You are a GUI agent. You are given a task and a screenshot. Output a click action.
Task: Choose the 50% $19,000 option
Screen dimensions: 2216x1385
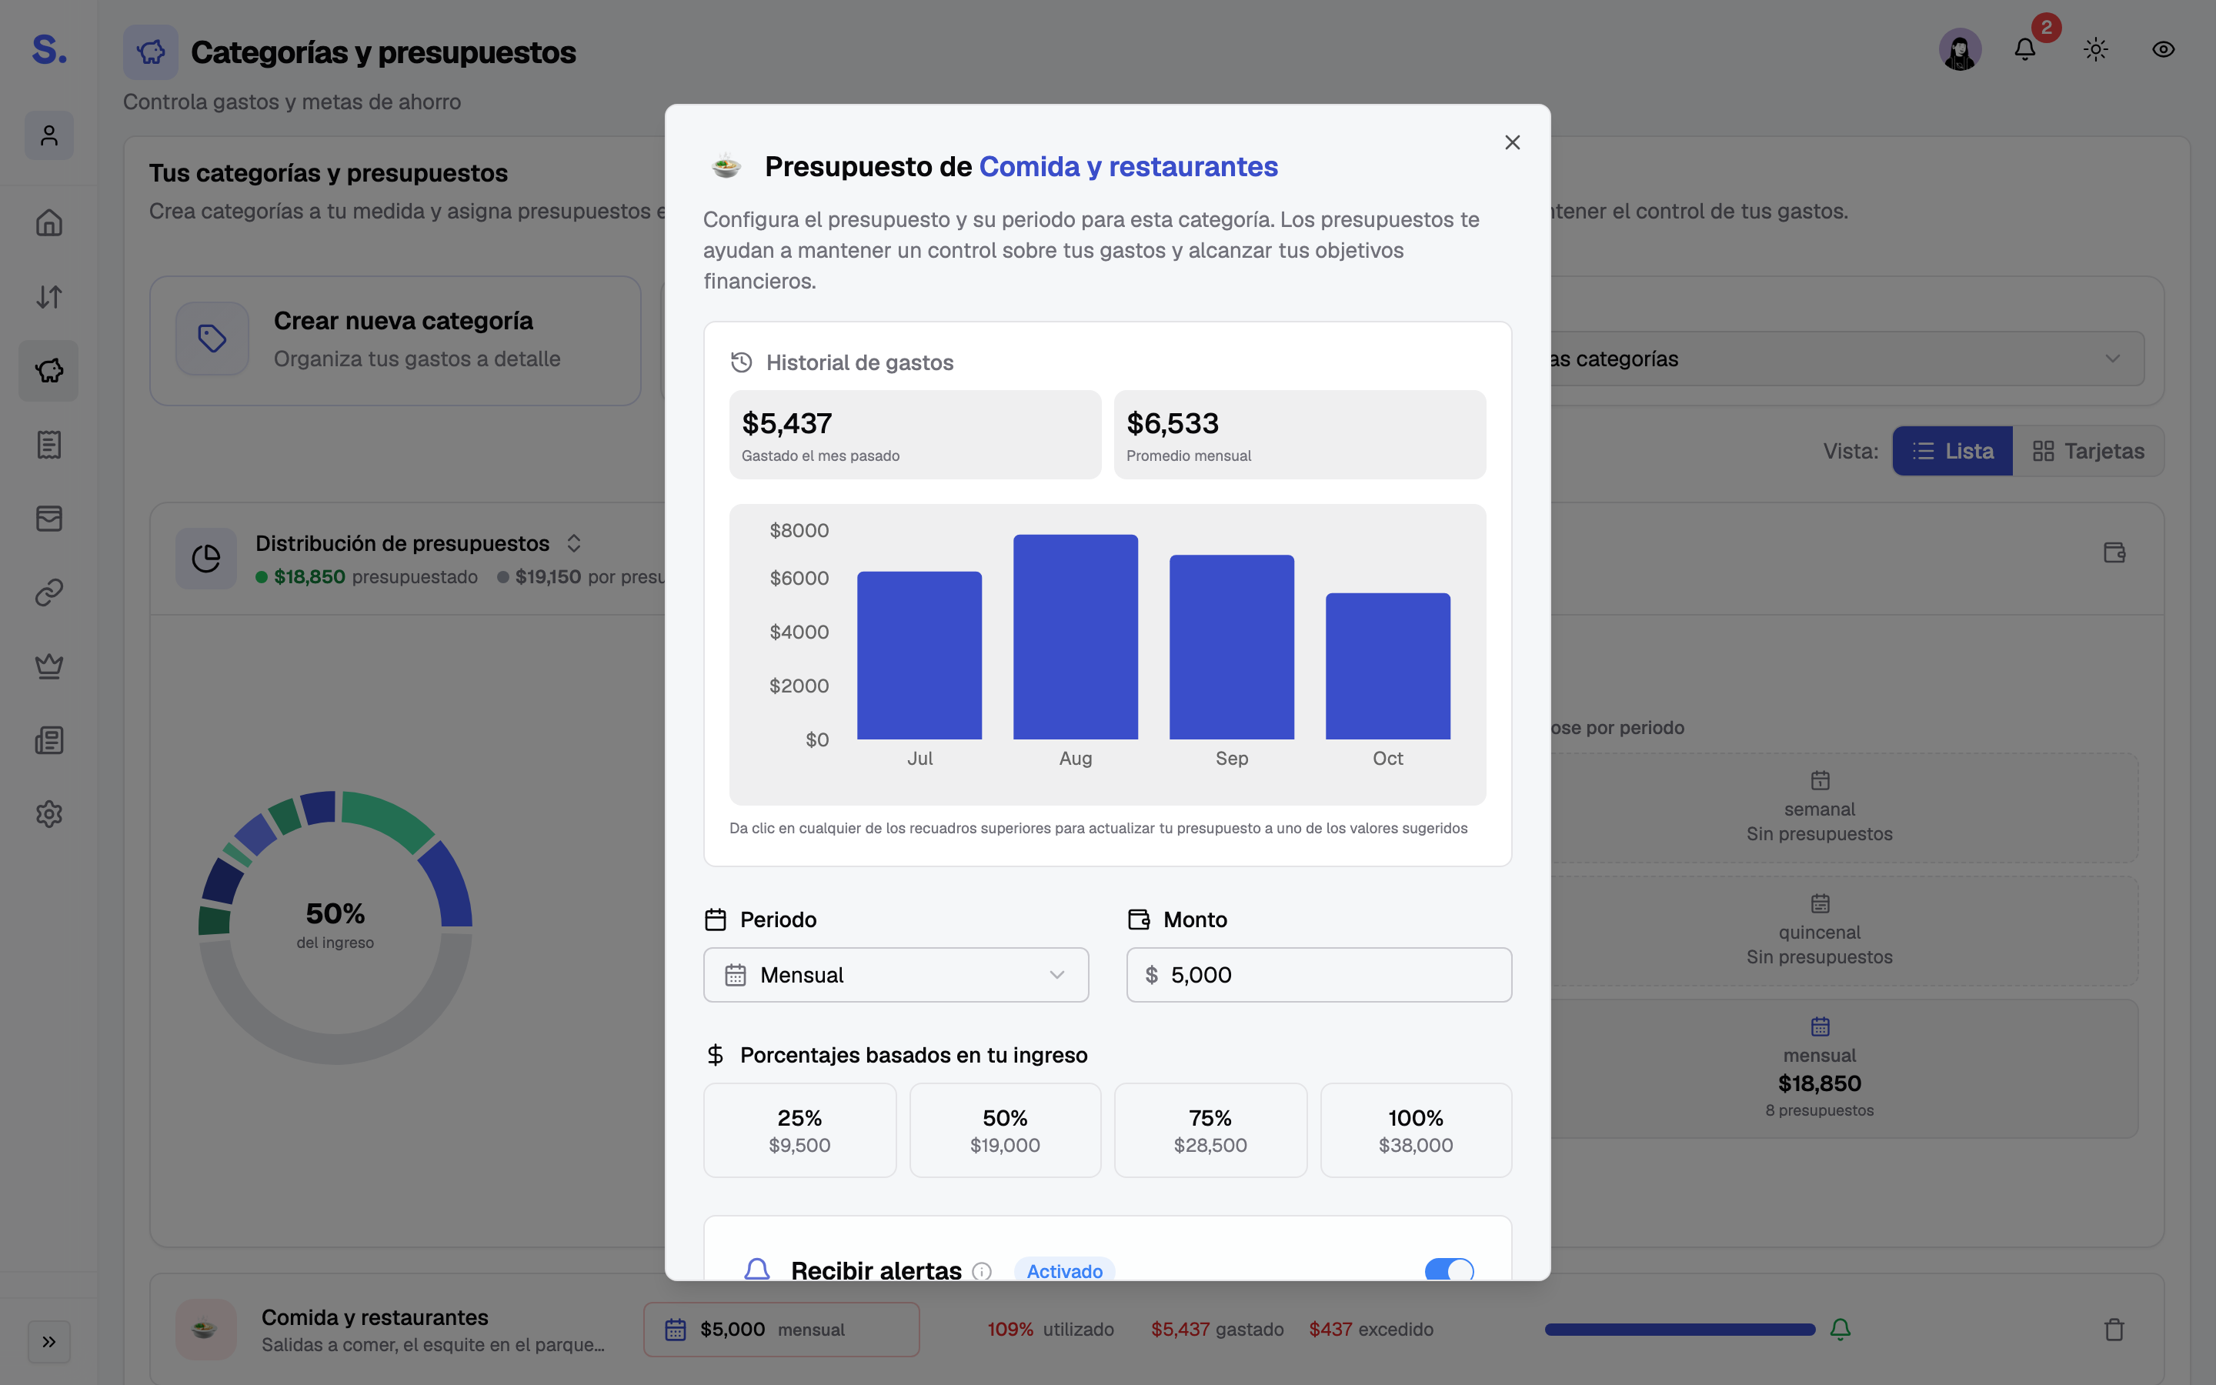tap(1005, 1130)
